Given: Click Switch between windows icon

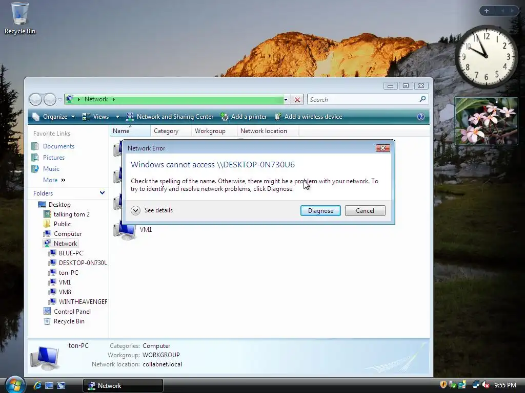Looking at the screenshot, I should (61, 385).
